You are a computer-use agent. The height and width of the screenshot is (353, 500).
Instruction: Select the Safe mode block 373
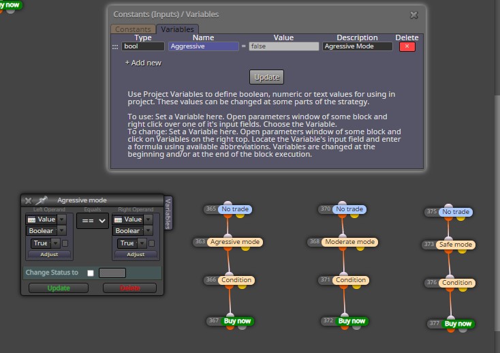coord(456,245)
